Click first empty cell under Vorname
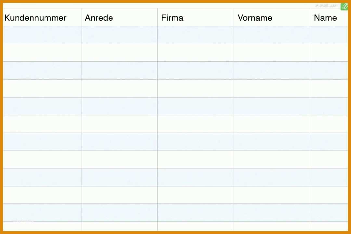The width and height of the screenshot is (351, 234). click(x=272, y=35)
